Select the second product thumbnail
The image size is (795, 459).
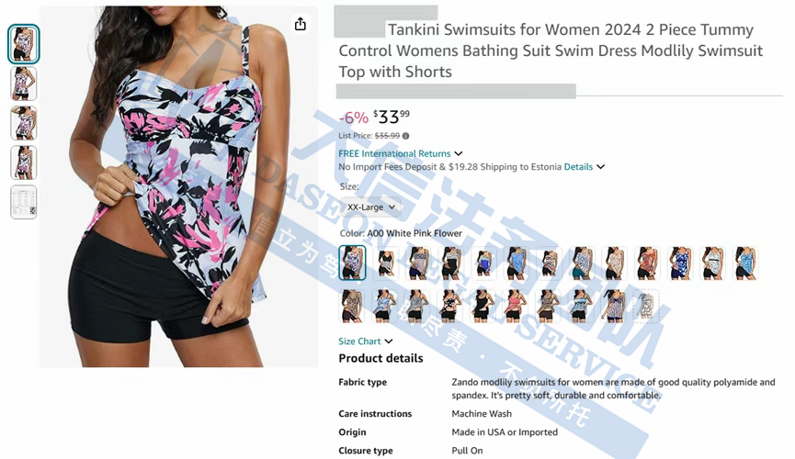(x=23, y=84)
